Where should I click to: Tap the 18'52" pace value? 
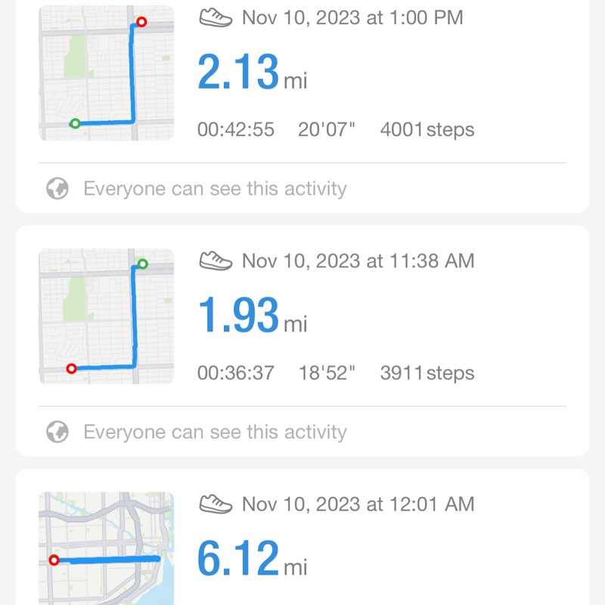pos(327,373)
